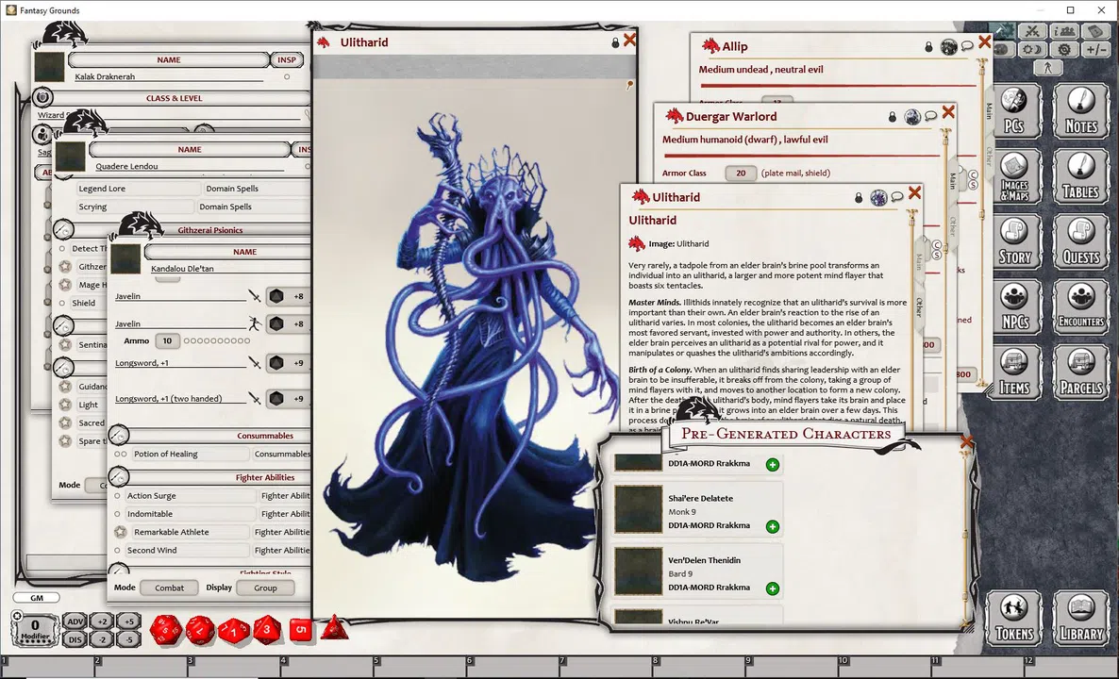
Task: Toggle the lock on Ulitharid image window
Action: coord(615,43)
